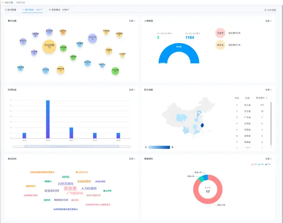Image resolution: width=283 pixels, height=223 pixels.
Task: Click the back arrow beside 当前位置
Action: [x=2, y=2]
